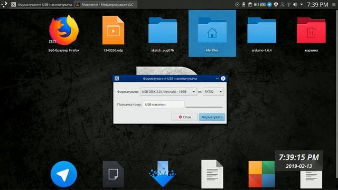Open the red корзина trash folder
This screenshot has width=338, height=190.
311,30
